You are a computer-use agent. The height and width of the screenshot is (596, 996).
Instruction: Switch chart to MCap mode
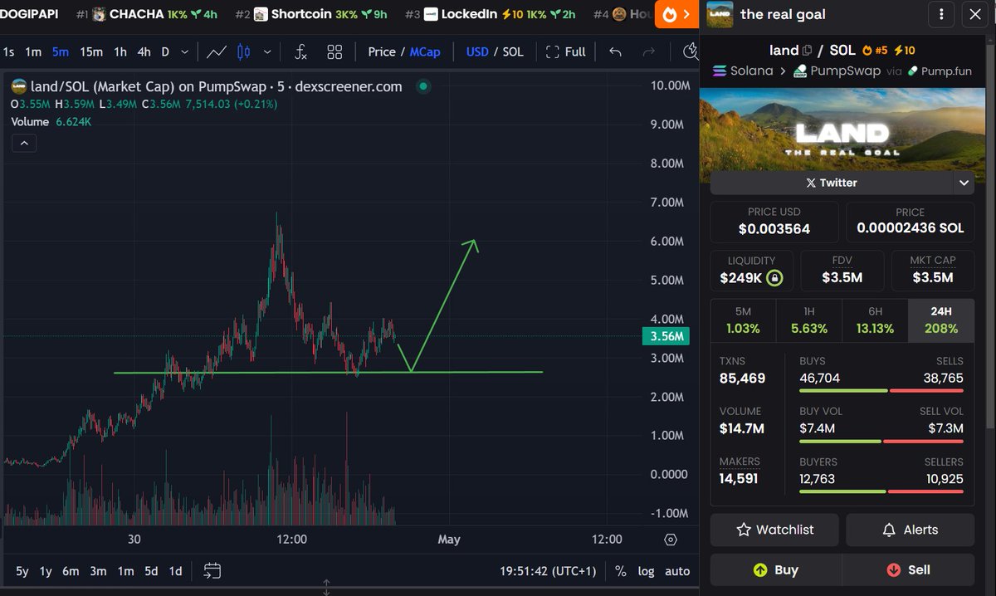[x=425, y=51]
